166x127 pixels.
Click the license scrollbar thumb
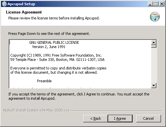point(154,46)
